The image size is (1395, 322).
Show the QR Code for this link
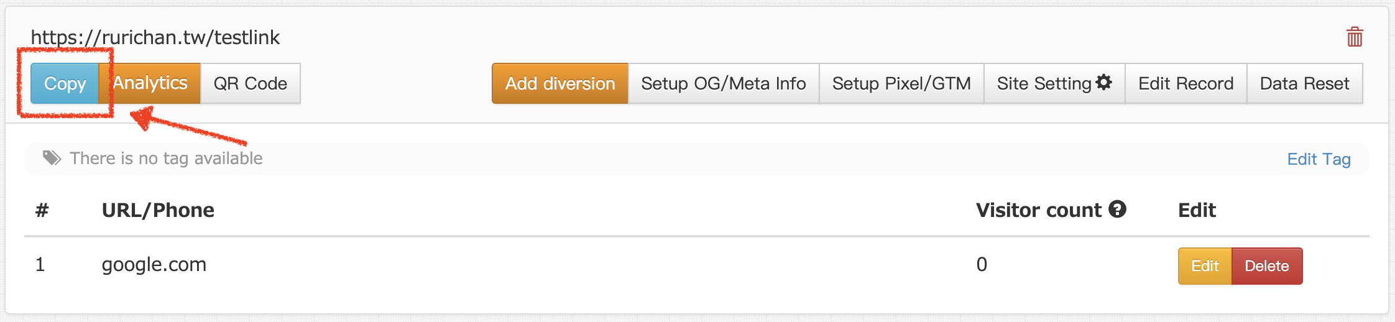[250, 83]
